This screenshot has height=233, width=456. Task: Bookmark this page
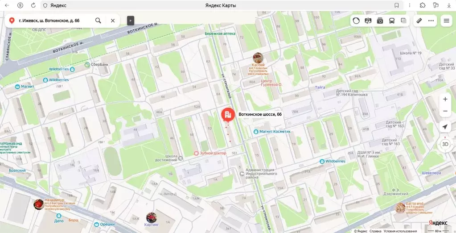coord(396,5)
